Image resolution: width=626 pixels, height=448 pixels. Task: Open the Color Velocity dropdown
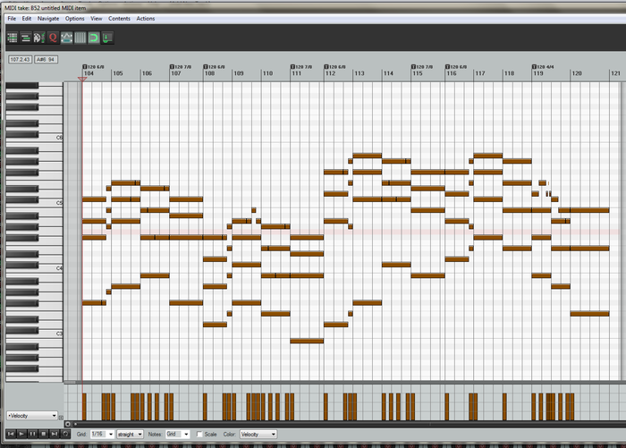258,434
